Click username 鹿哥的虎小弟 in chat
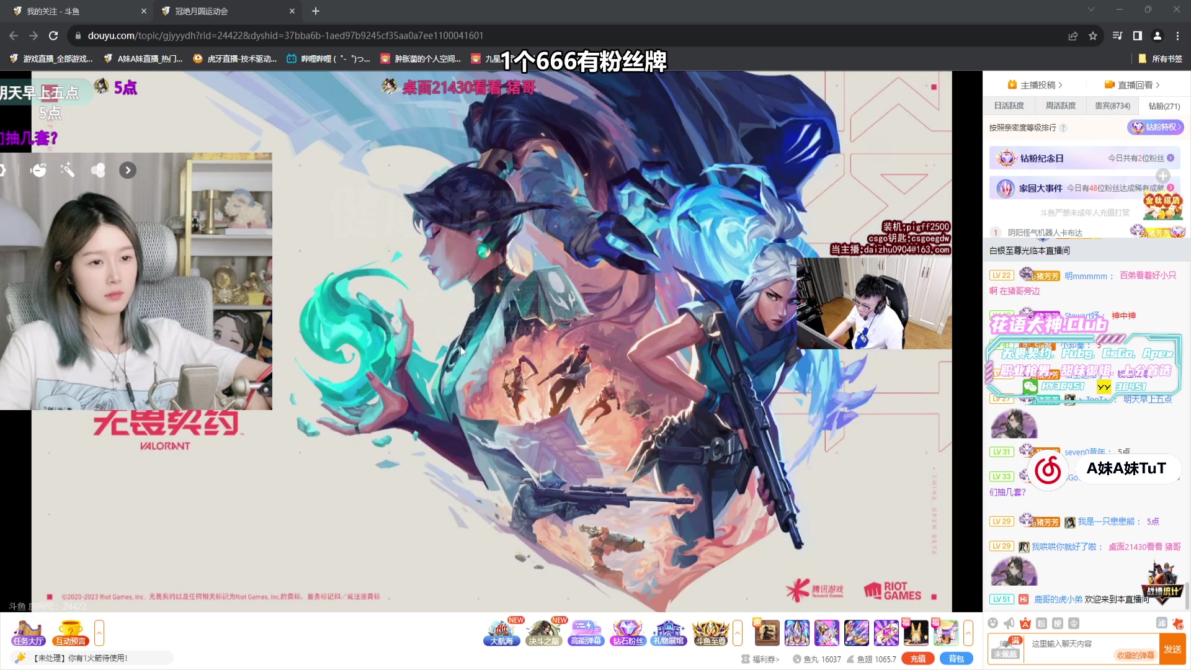 click(x=1058, y=599)
